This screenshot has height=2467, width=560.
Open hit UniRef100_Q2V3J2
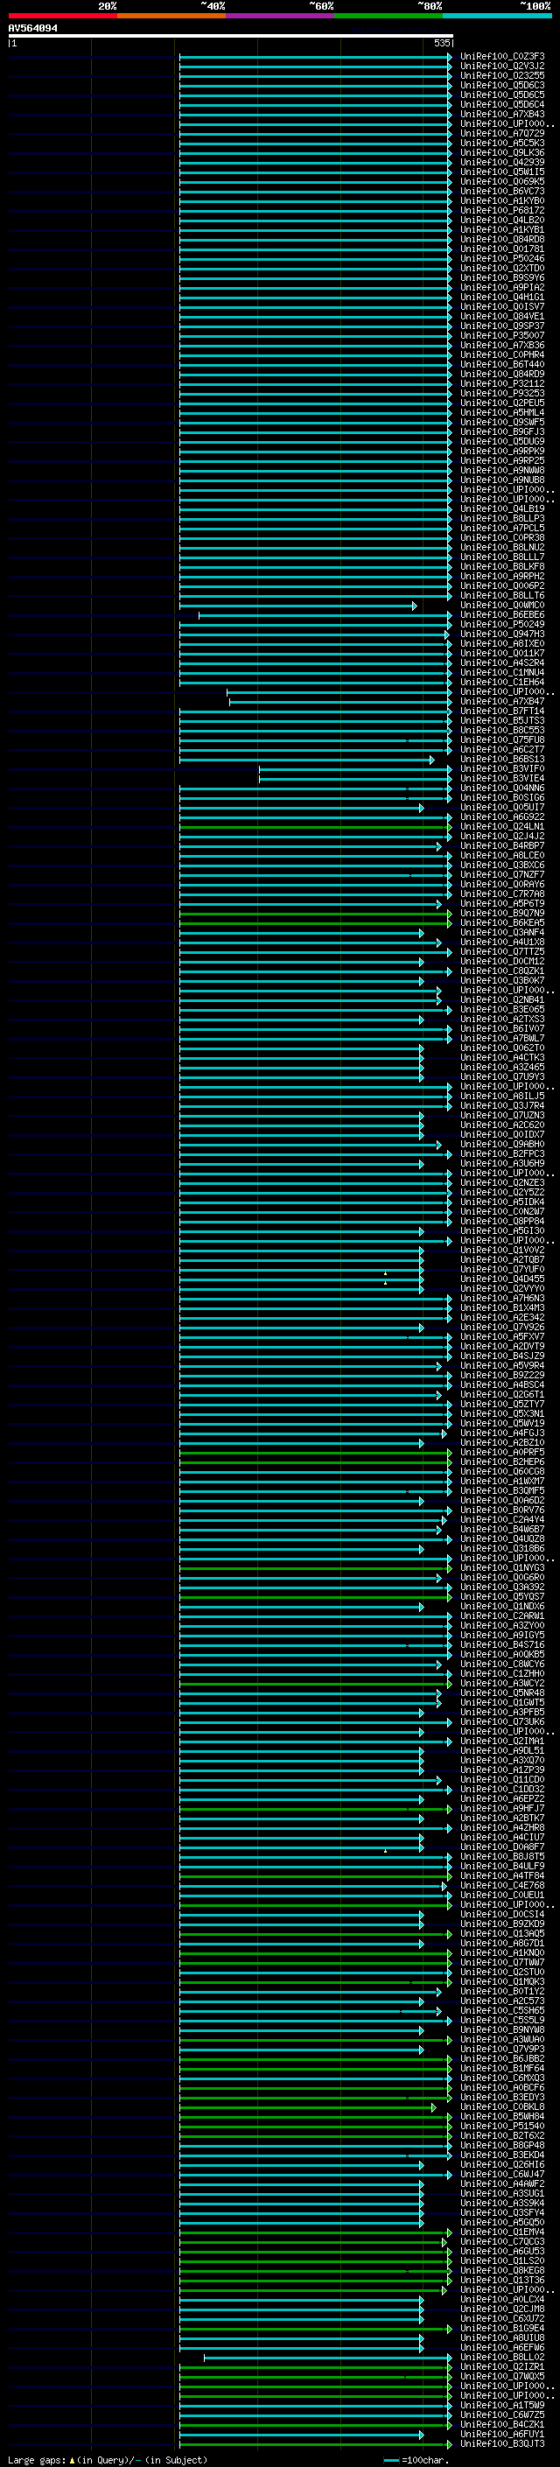tap(502, 67)
